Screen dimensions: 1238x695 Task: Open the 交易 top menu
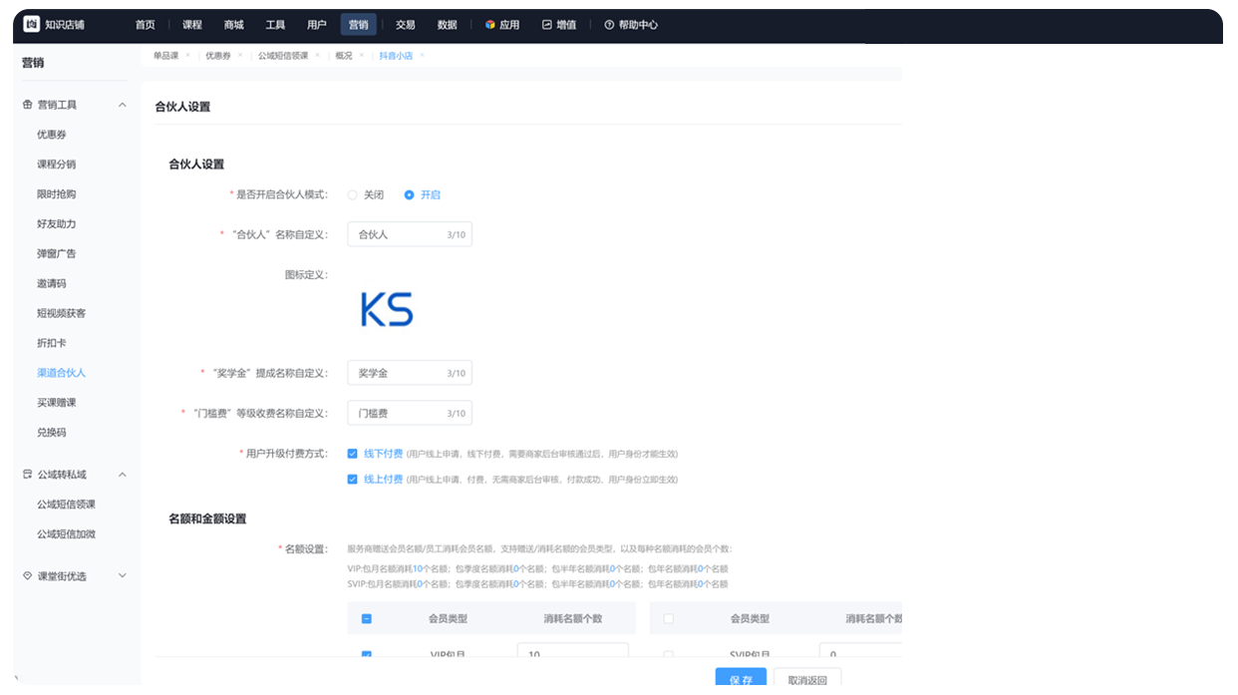[405, 25]
